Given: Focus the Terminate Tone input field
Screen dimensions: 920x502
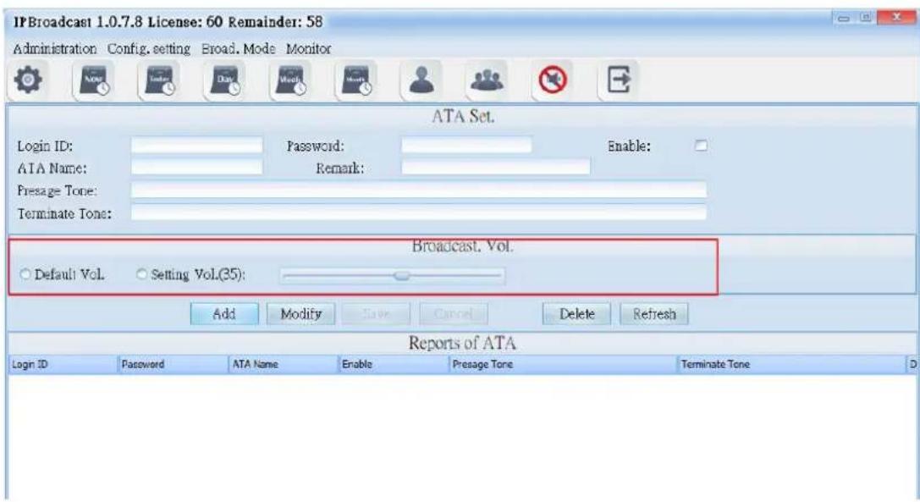Looking at the screenshot, I should 418,212.
